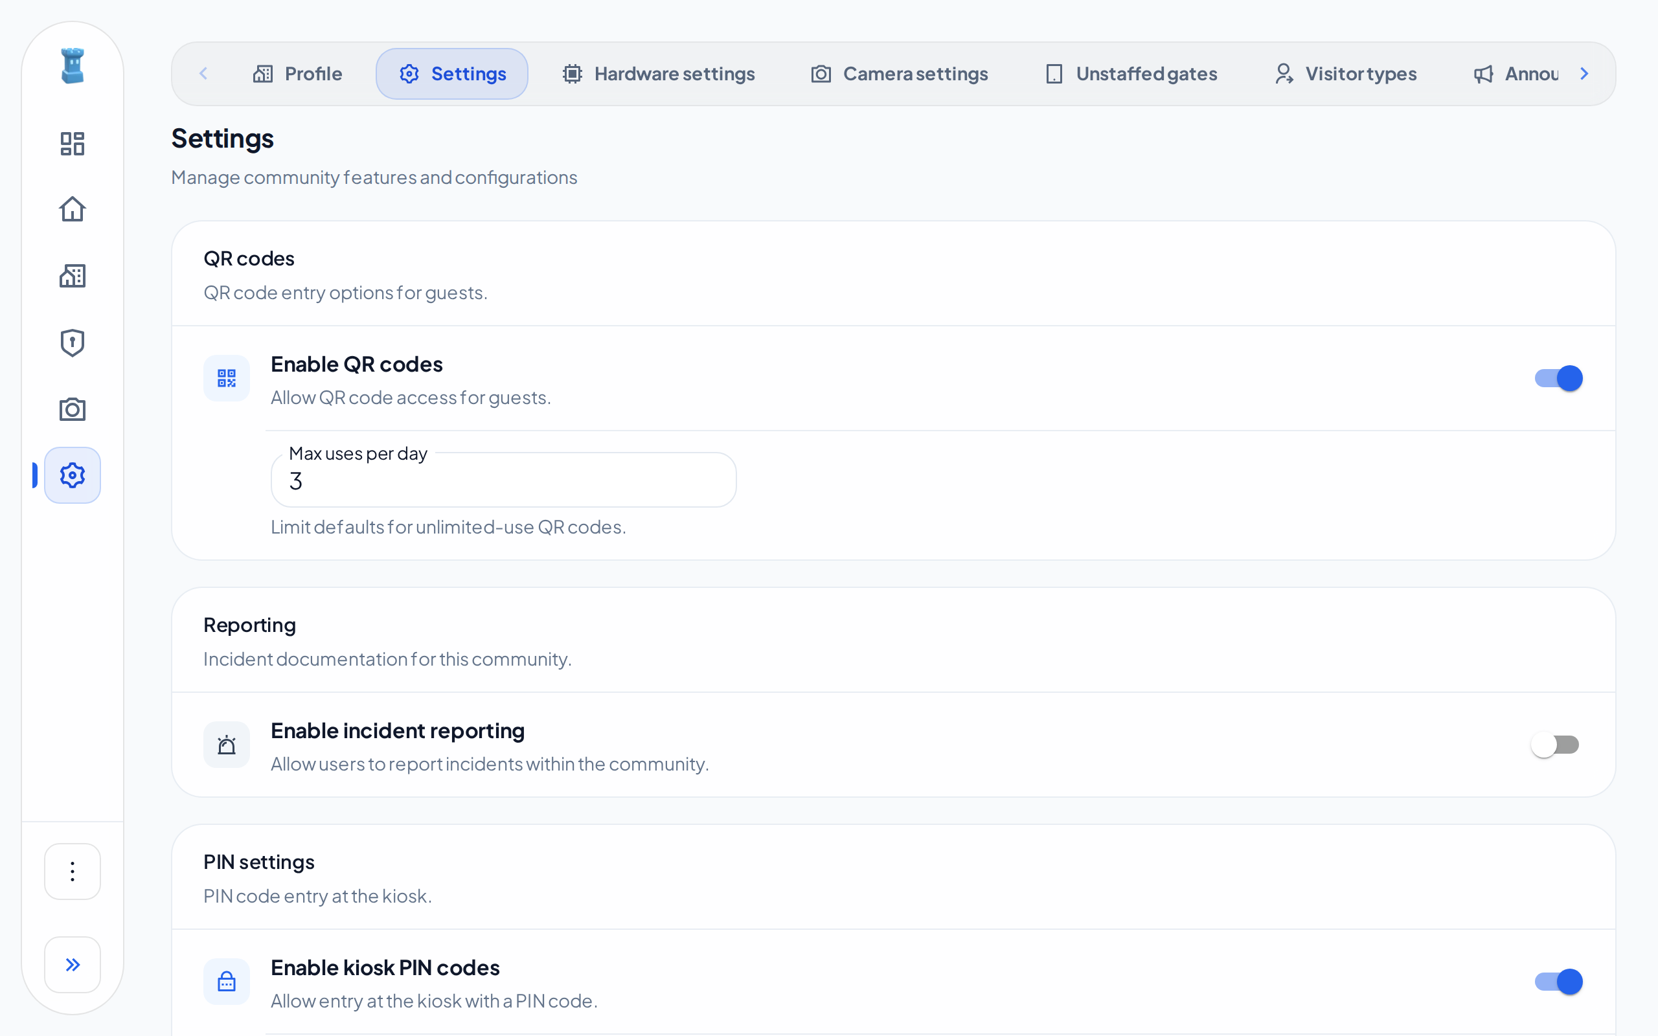The image size is (1658, 1036).
Task: Open the partially visible Announcements tab
Action: pos(1516,73)
